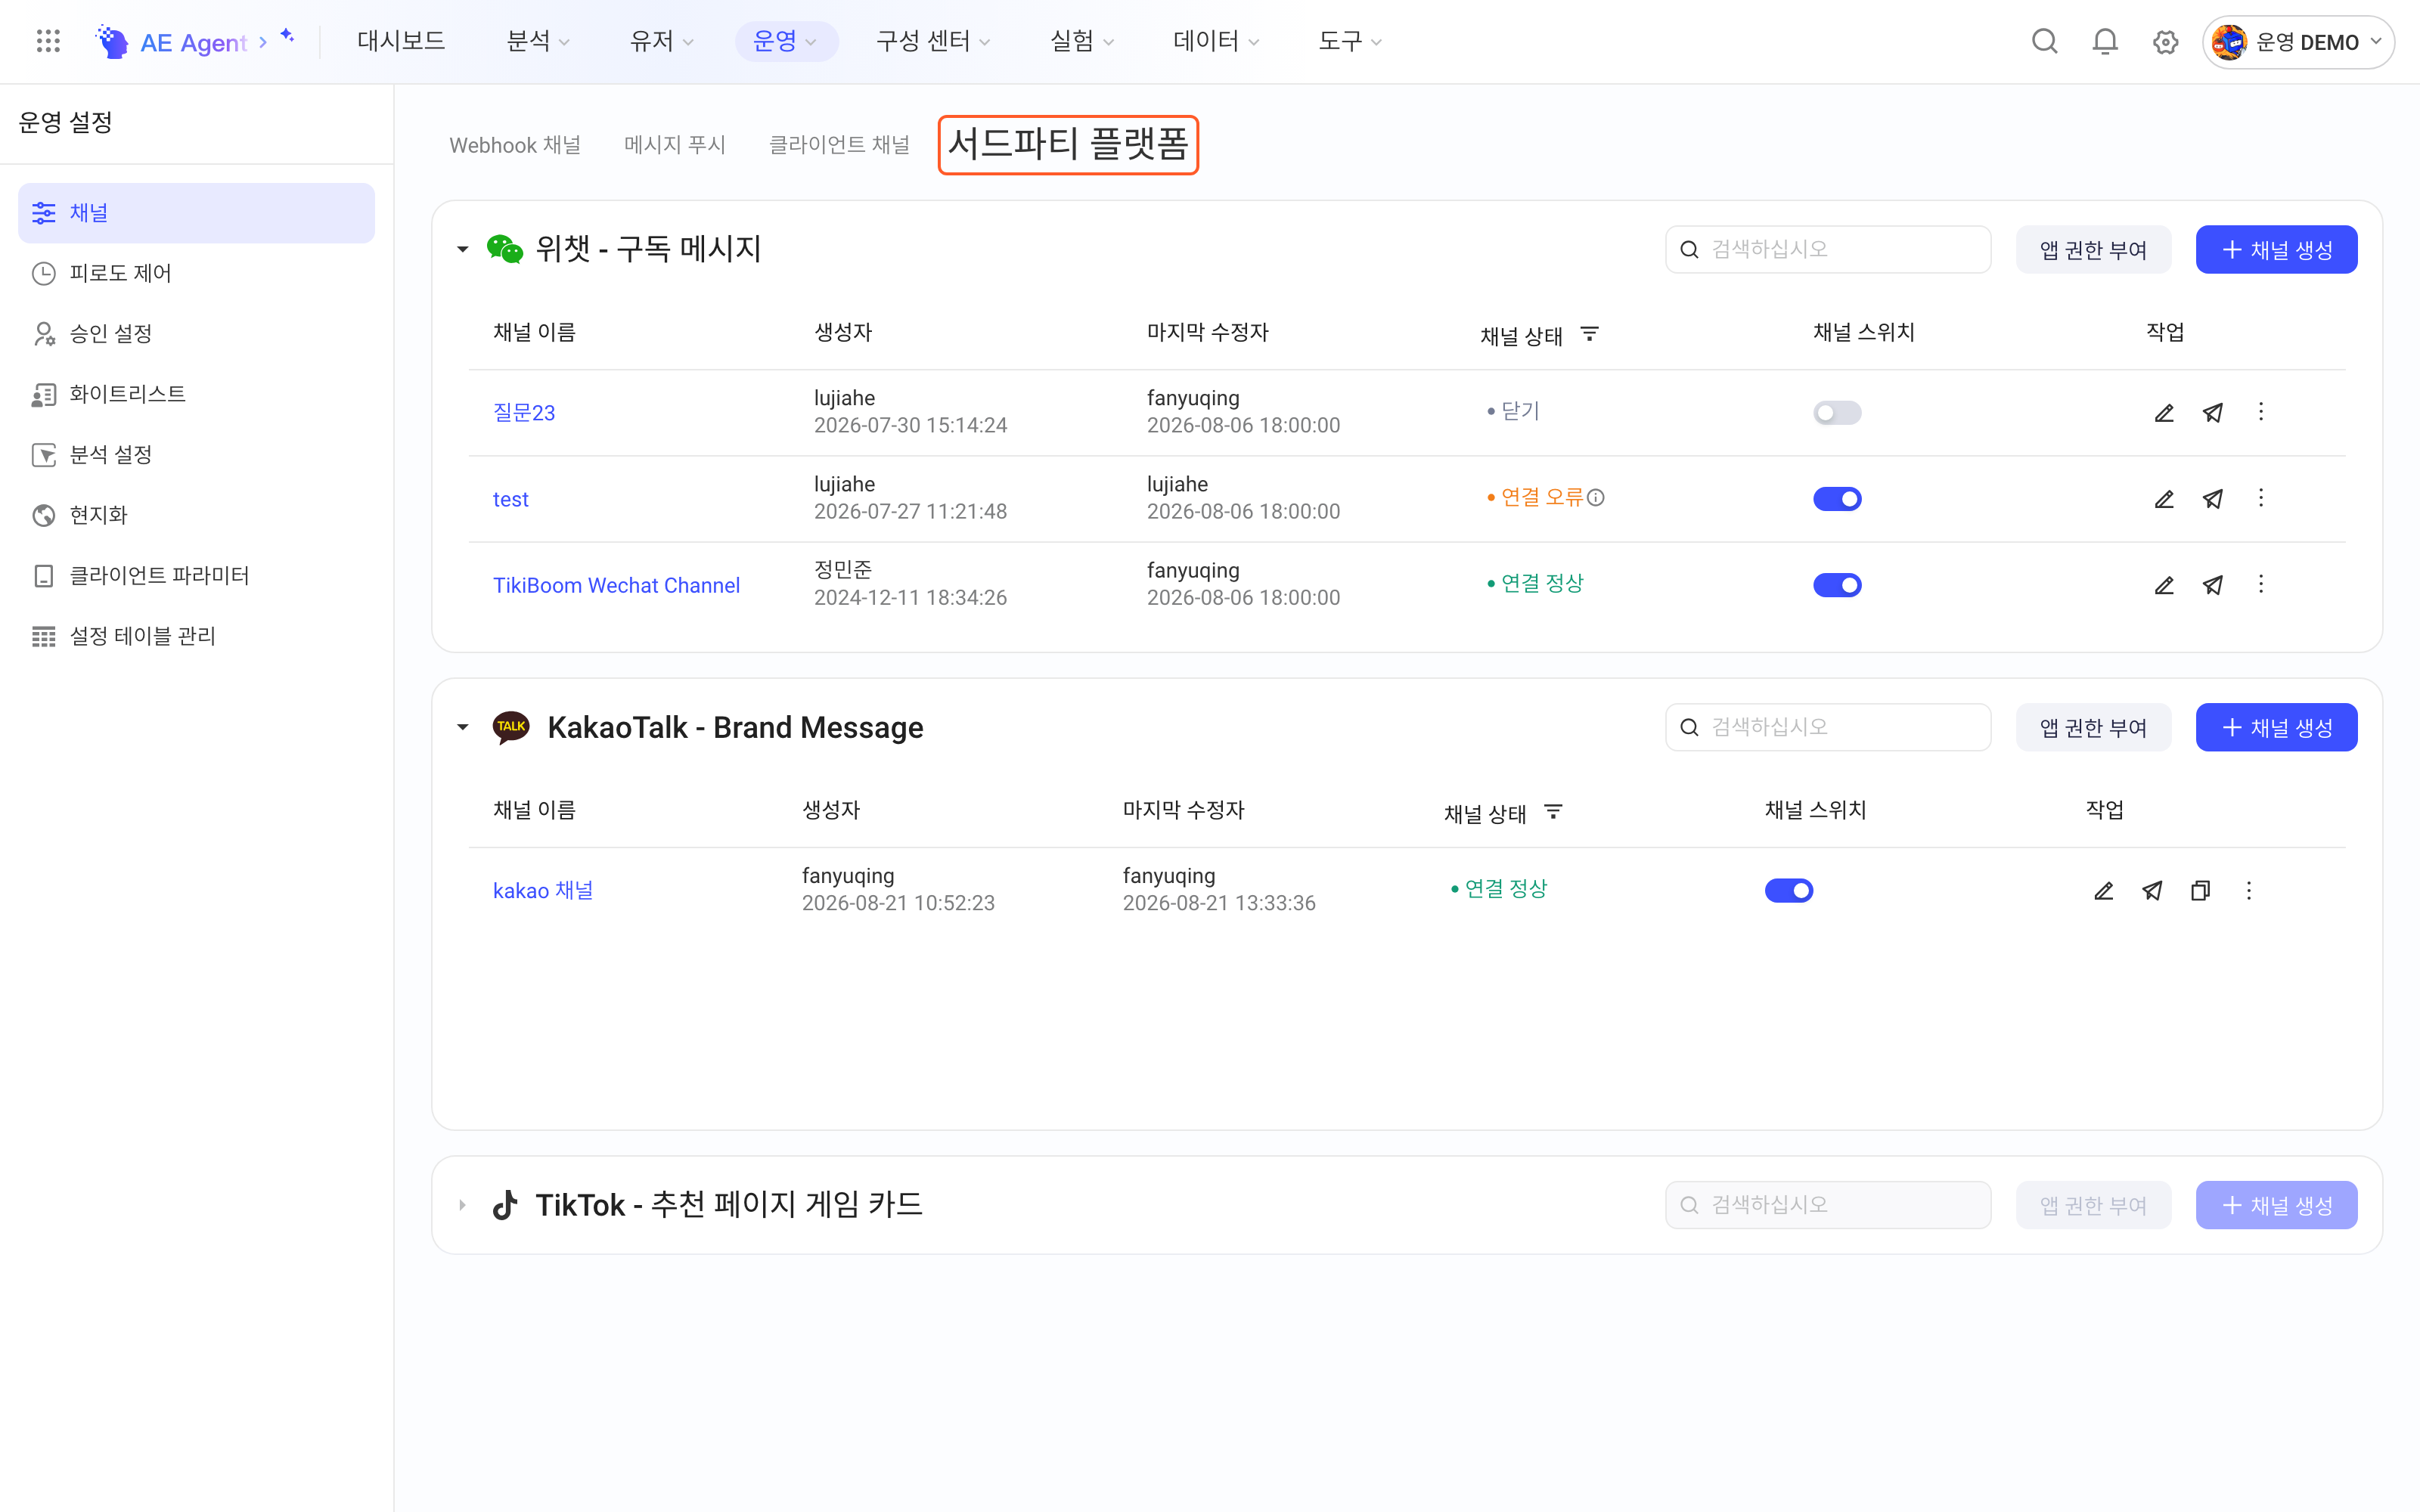Open the kakao 채널 link
The image size is (2420, 1512).
point(543,890)
